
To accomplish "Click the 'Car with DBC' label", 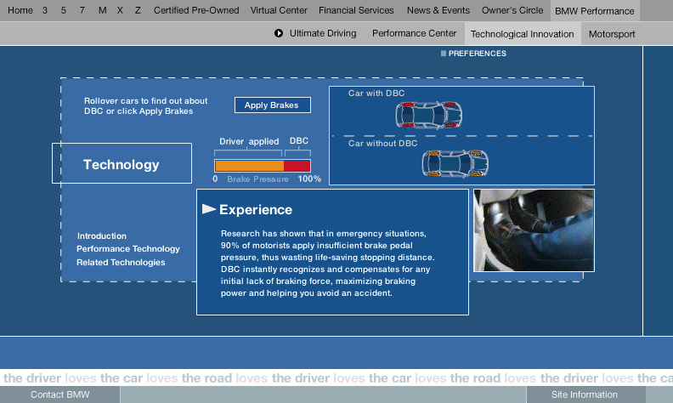I will click(376, 94).
